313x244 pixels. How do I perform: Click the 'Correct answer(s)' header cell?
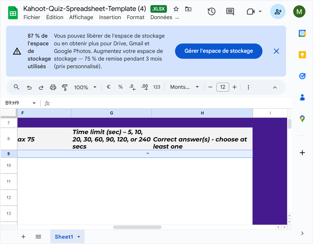pyautogui.click(x=202, y=139)
